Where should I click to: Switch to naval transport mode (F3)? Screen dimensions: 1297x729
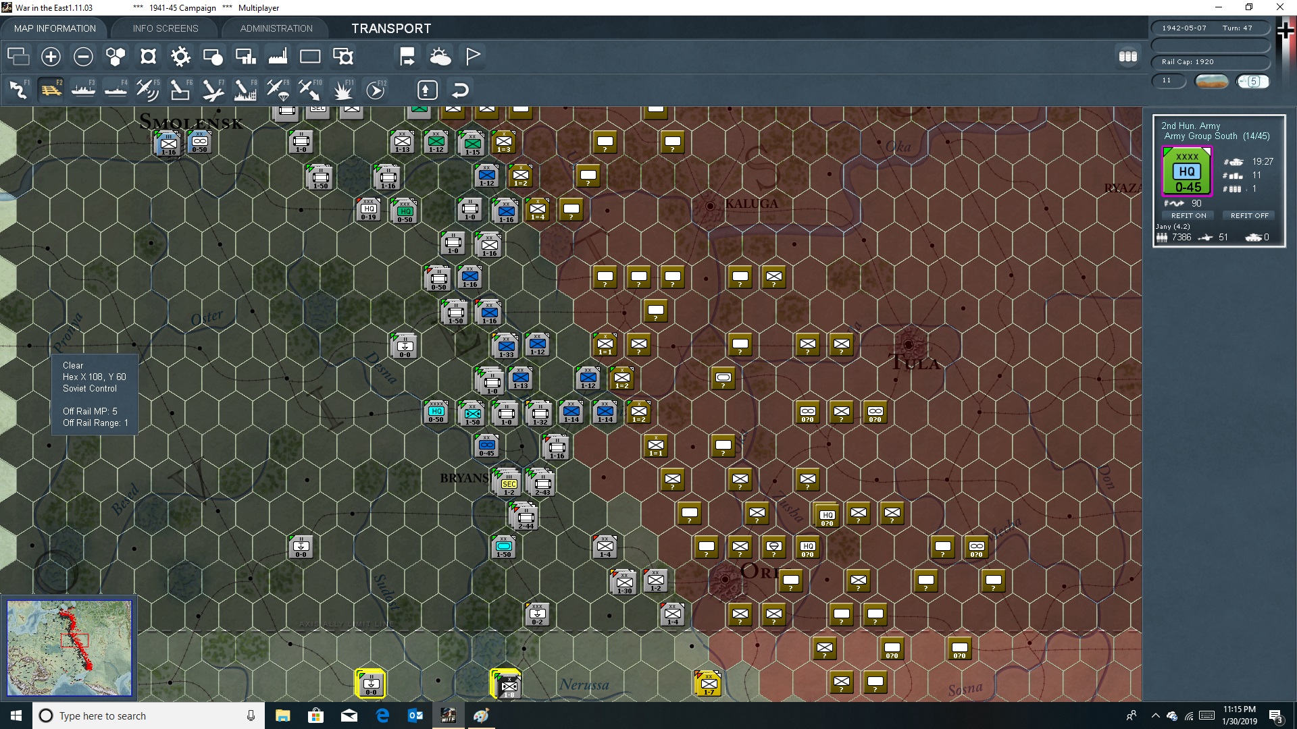[83, 89]
